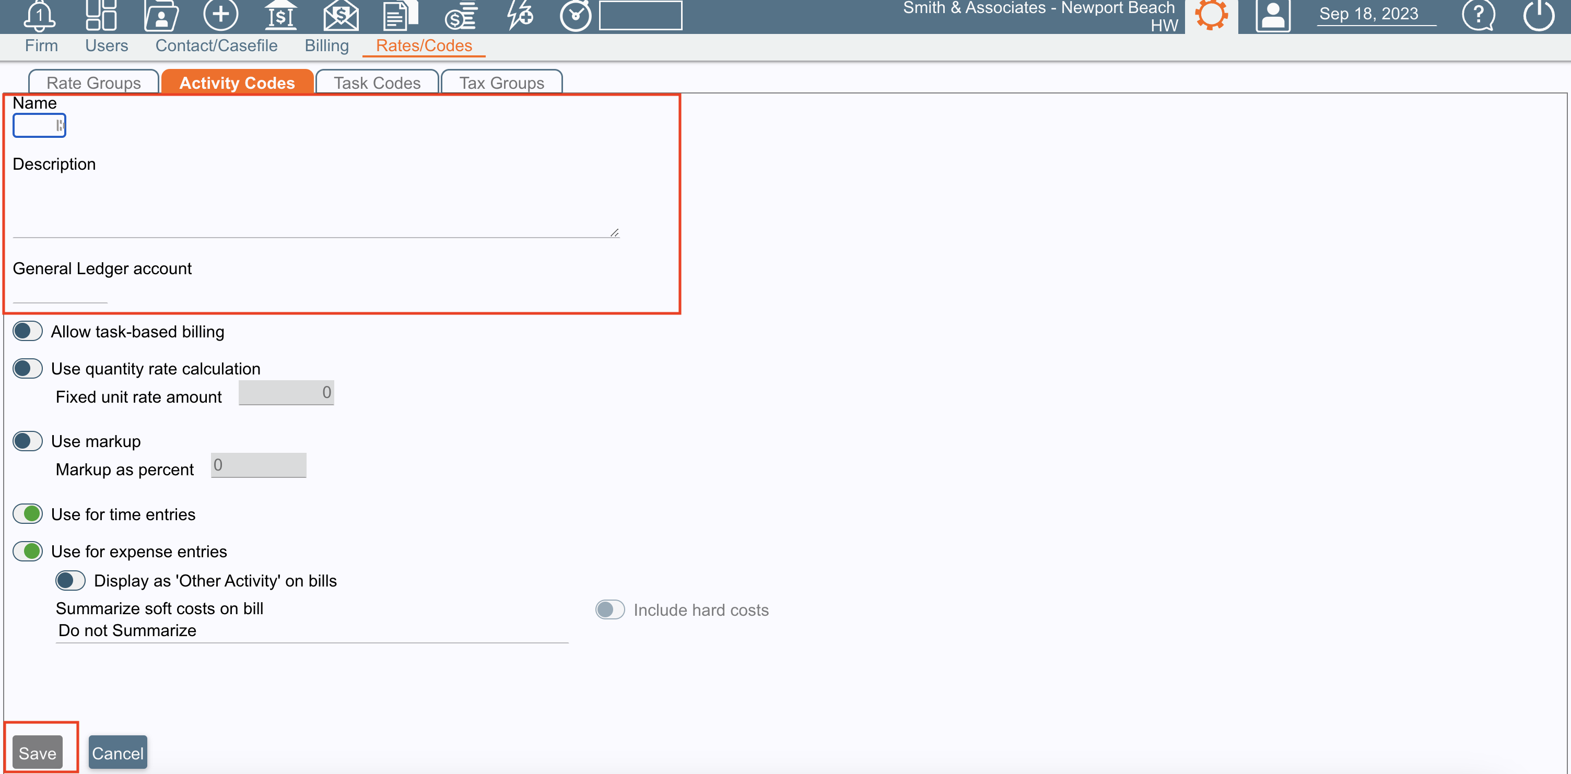Image resolution: width=1571 pixels, height=774 pixels.
Task: Disable Use for time entries
Action: coord(28,514)
